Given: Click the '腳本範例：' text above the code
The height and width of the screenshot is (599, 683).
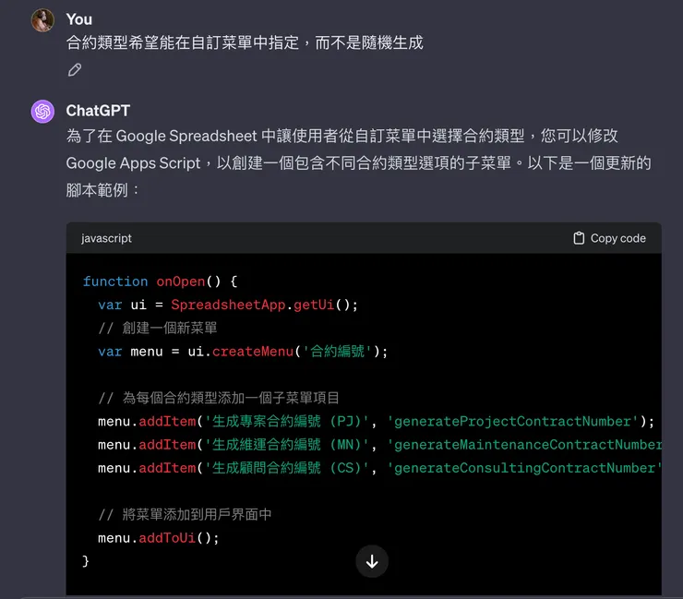Looking at the screenshot, I should (103, 190).
